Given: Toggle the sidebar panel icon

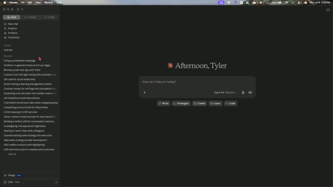Looking at the screenshot, I should (18, 9).
